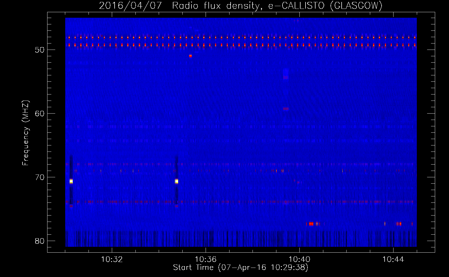Viewport: 449px width, 277px height.
Task: Click the plot title "Radio flux density, e-CALLISTO (GLASGOW)"
Action: [x=277, y=6]
